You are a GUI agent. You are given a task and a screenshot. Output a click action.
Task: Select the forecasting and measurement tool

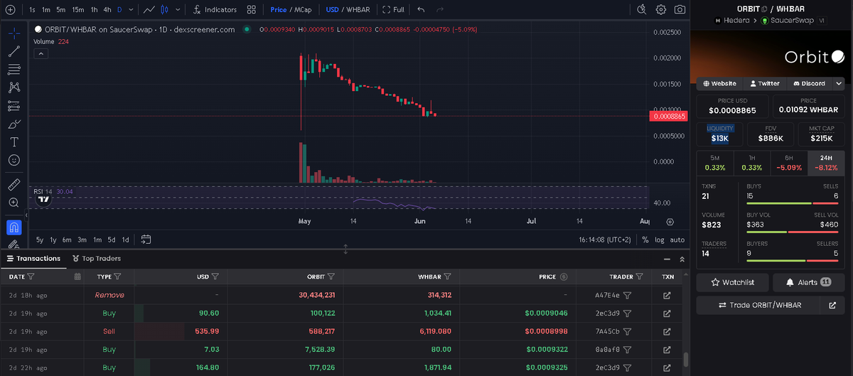[x=14, y=106]
